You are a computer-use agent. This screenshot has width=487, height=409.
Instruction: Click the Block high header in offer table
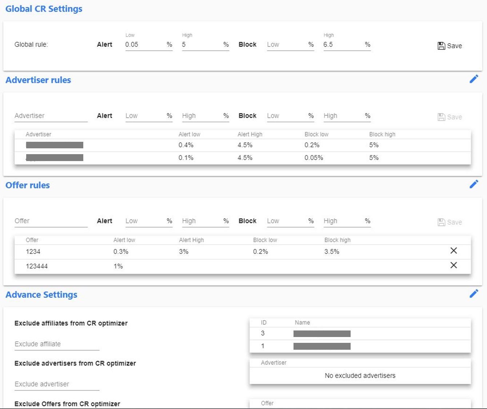338,240
